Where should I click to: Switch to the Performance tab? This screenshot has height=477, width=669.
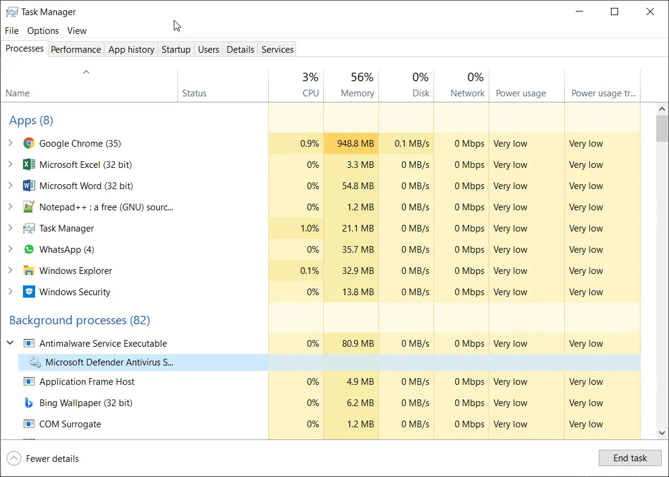pos(76,50)
